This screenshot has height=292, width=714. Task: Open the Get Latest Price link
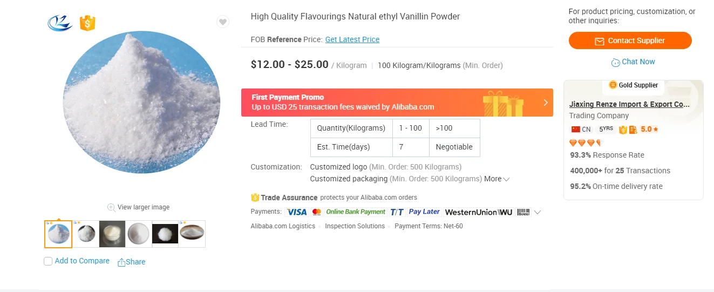pos(352,39)
